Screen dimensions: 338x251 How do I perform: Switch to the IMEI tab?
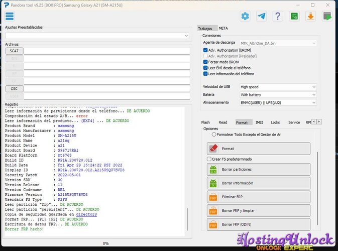259,122
